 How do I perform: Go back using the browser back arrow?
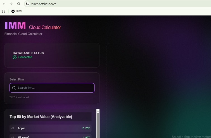click(x=4, y=4)
